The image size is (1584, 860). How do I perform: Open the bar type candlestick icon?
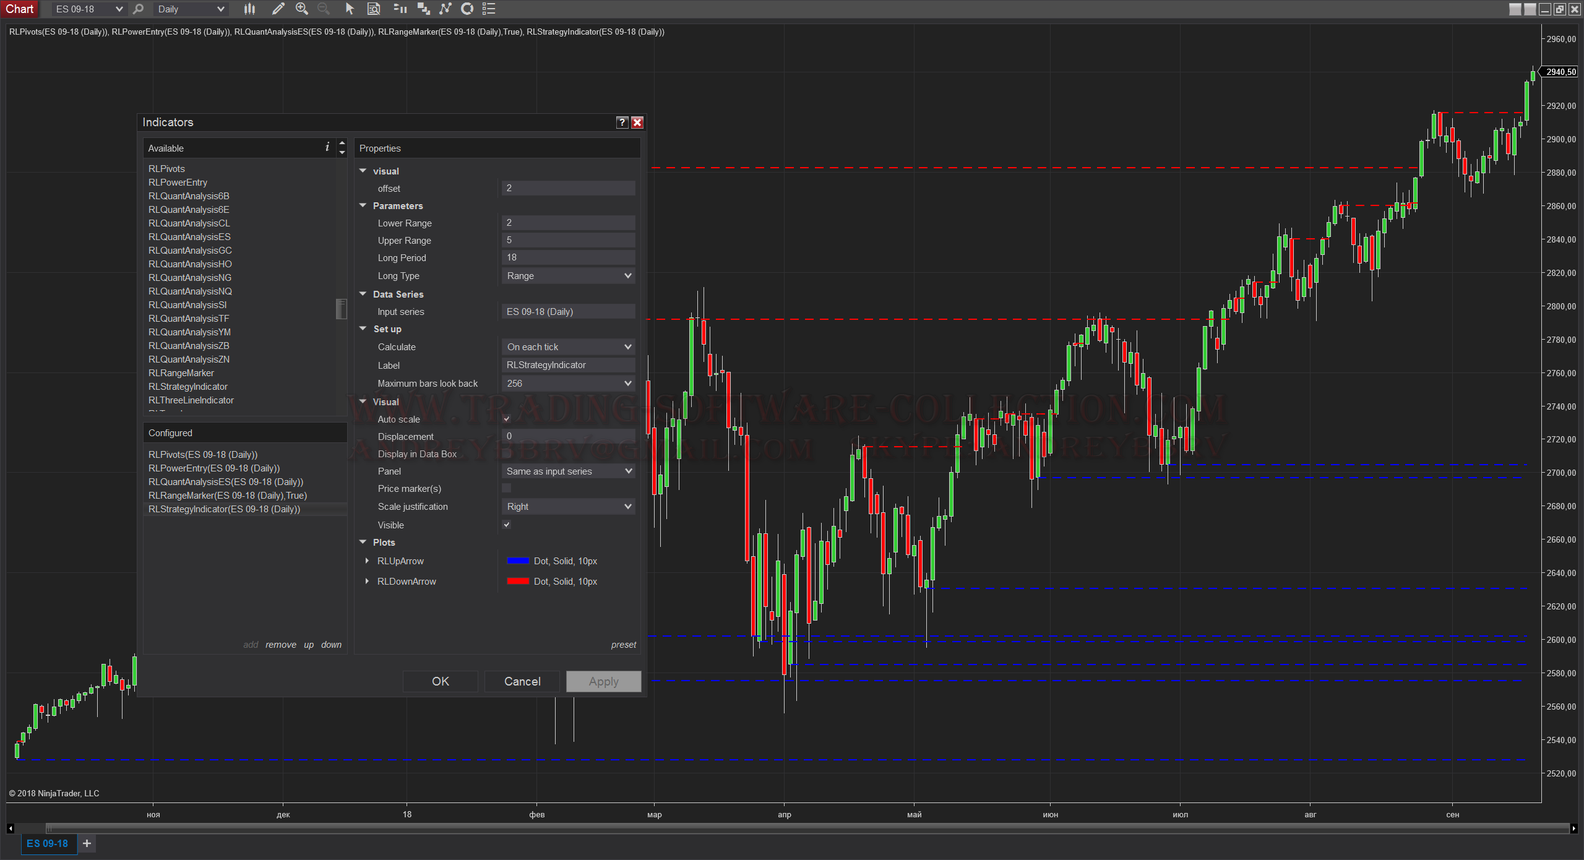[x=249, y=9]
